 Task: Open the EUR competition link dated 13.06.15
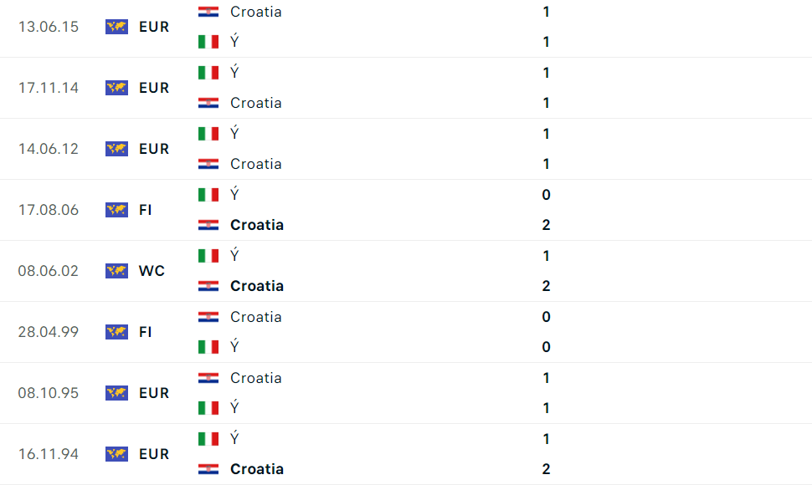click(154, 27)
